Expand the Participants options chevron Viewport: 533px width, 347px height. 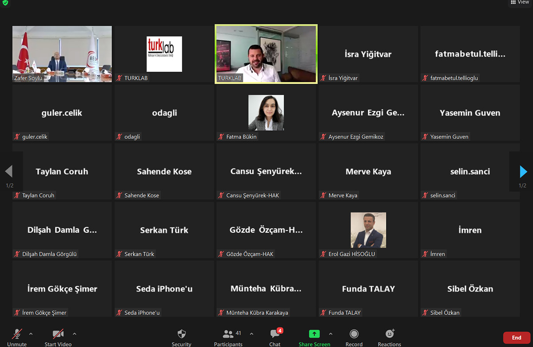(251, 334)
